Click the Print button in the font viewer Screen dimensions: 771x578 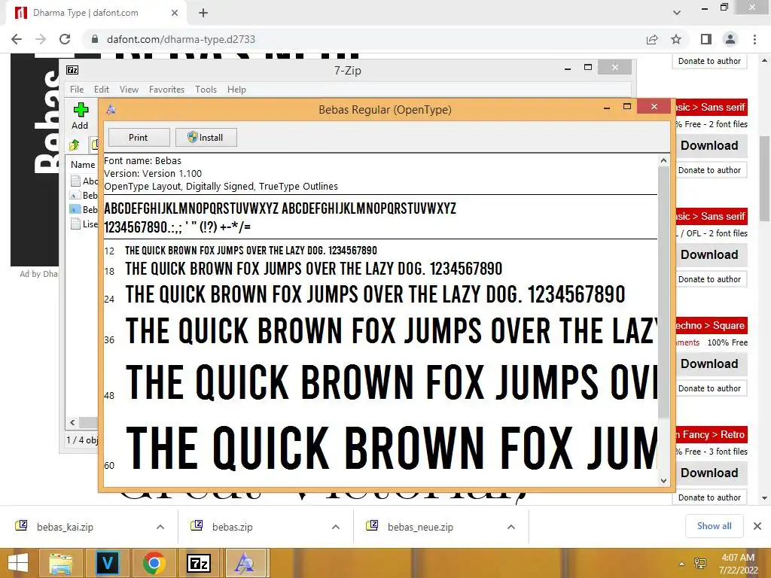pyautogui.click(x=139, y=138)
